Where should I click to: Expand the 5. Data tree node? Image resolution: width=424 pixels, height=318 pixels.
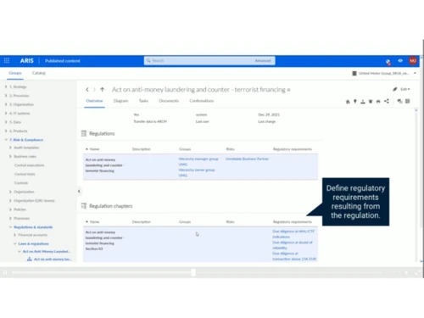[x=6, y=122]
